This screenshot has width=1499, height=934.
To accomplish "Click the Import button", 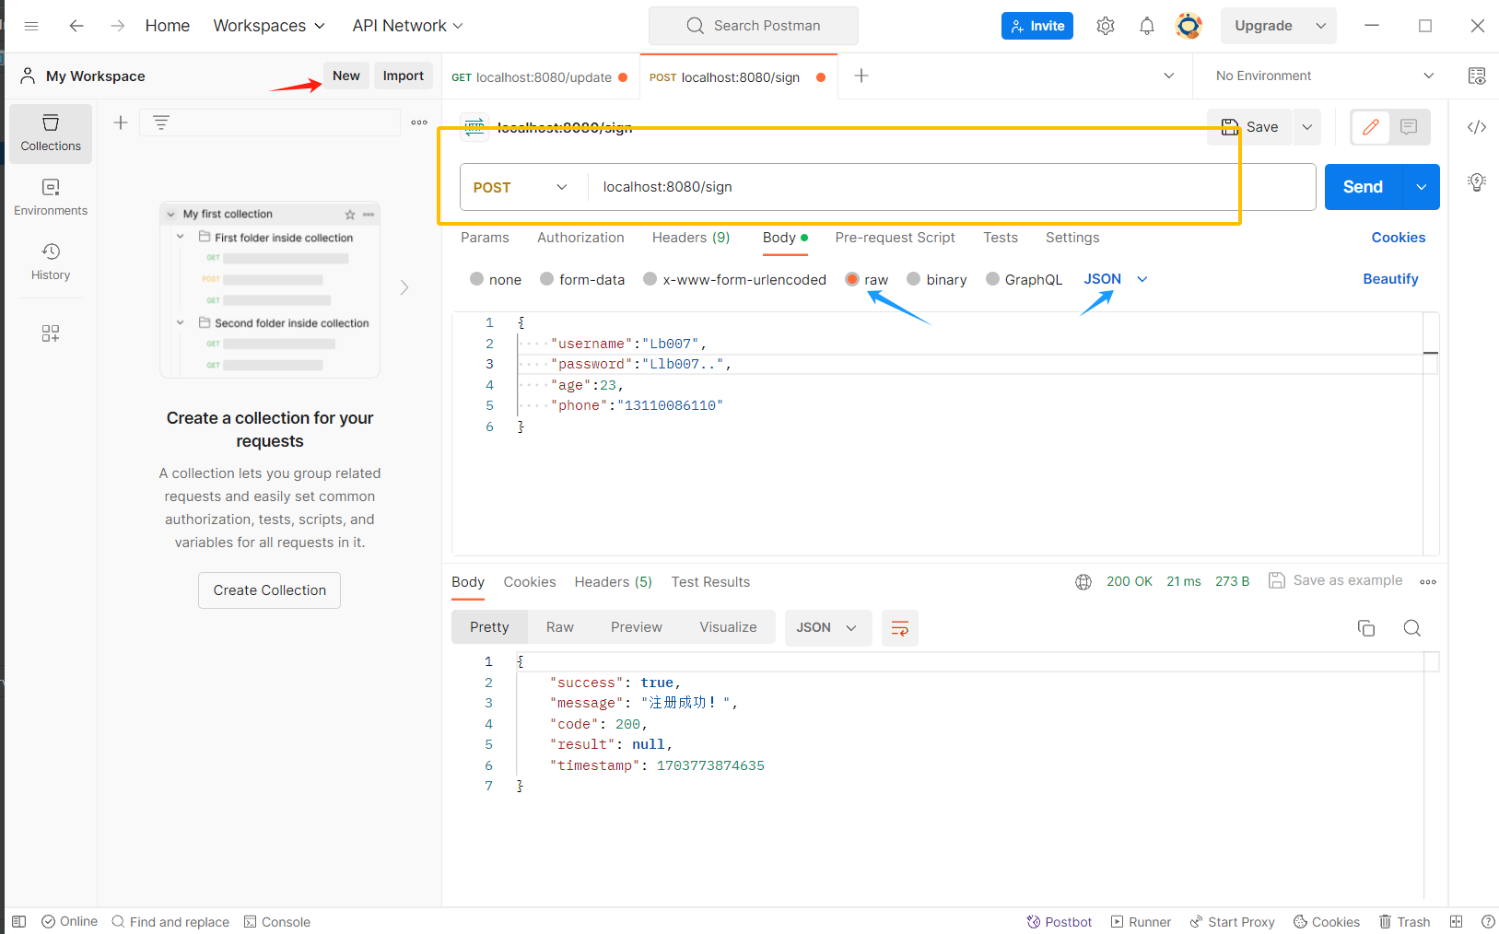I will tap(404, 76).
